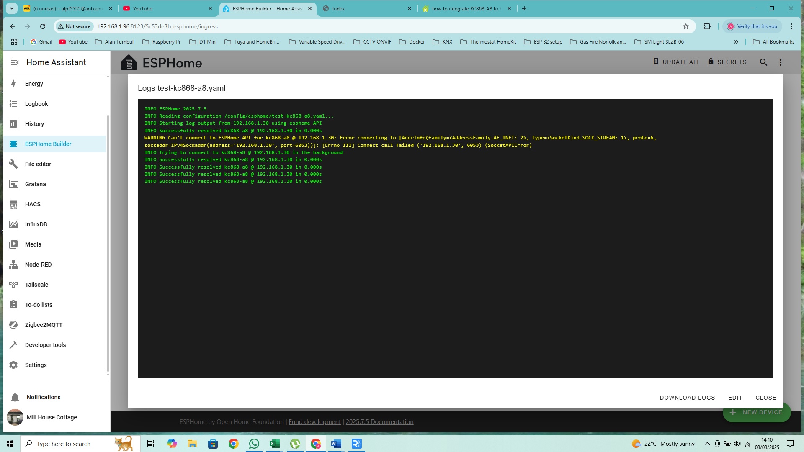The width and height of the screenshot is (804, 452).
Task: Open the Settings gear in sidebar
Action: coord(36,365)
